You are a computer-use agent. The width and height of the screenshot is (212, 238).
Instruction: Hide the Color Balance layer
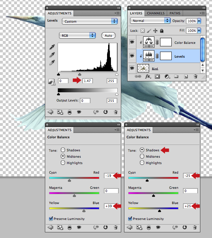pos(132,42)
